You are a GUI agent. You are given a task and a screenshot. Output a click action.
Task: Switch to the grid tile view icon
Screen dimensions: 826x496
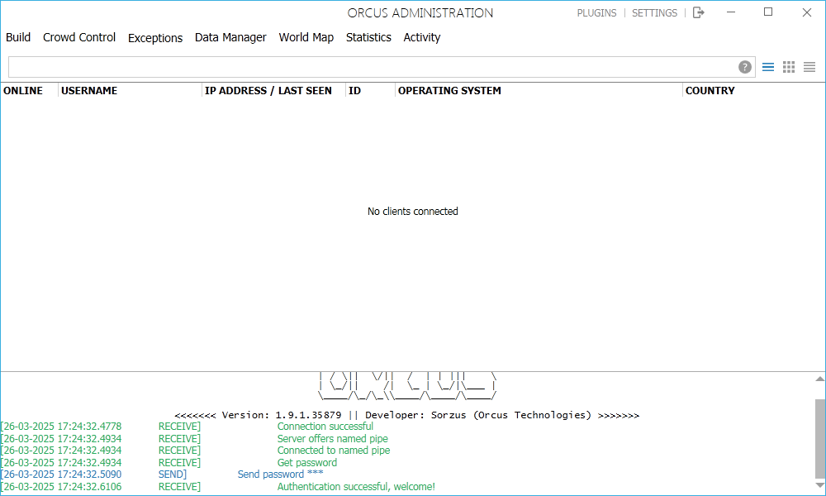click(x=789, y=67)
